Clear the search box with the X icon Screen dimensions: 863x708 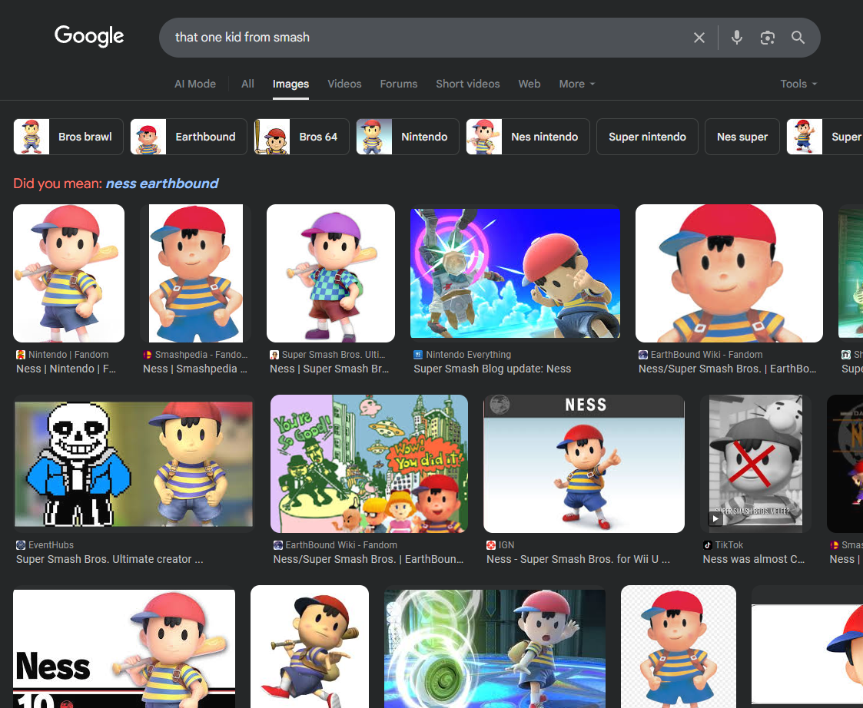point(699,38)
